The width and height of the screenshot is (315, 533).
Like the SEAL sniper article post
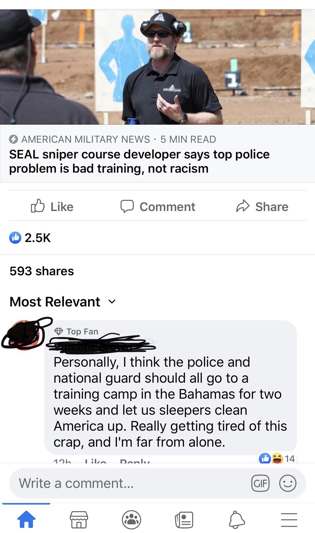pyautogui.click(x=52, y=206)
